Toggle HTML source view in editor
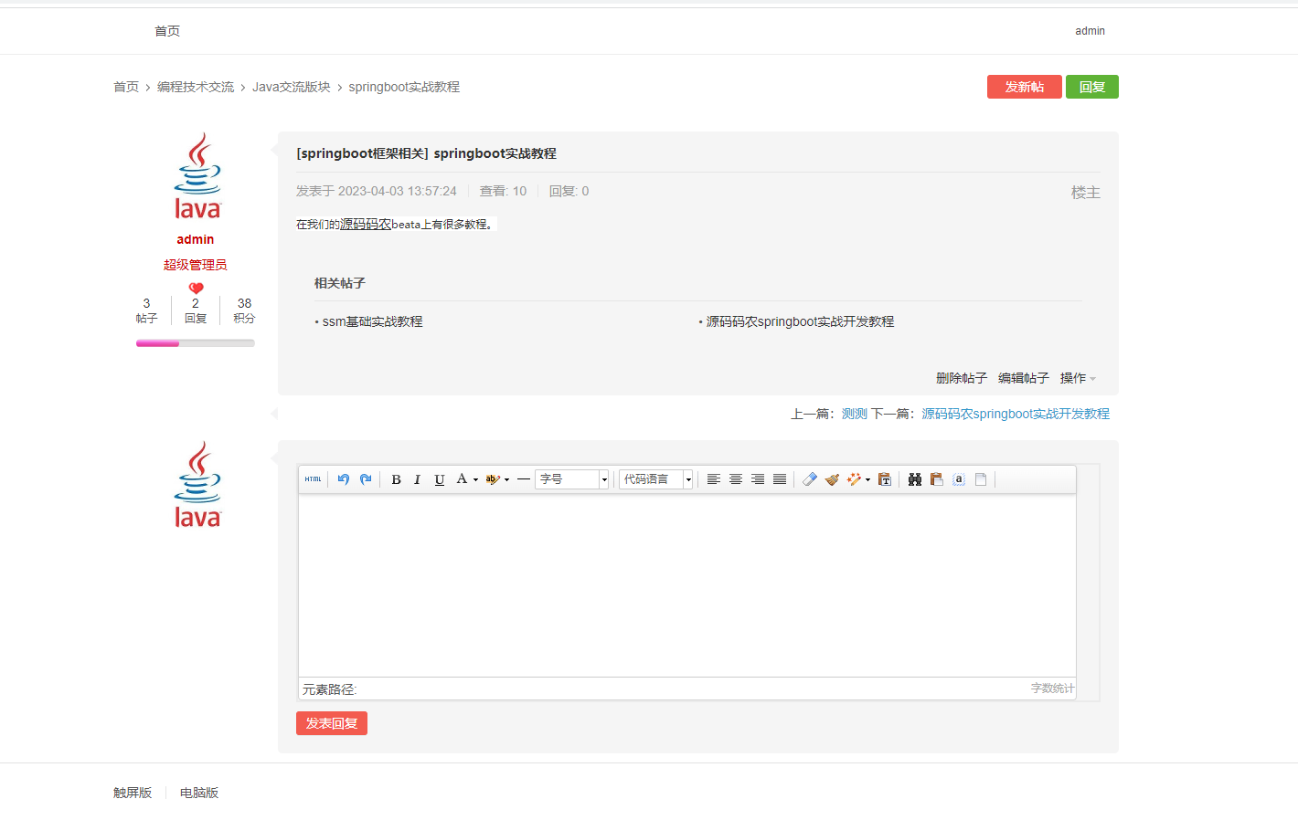Screen dimensions: 1298x820 pyautogui.click(x=313, y=479)
